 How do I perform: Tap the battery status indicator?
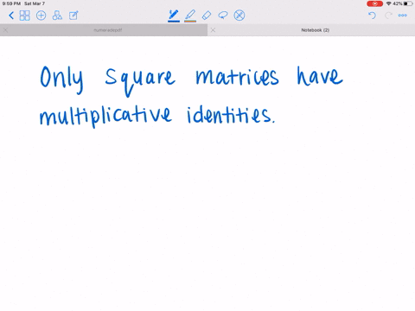407,3
